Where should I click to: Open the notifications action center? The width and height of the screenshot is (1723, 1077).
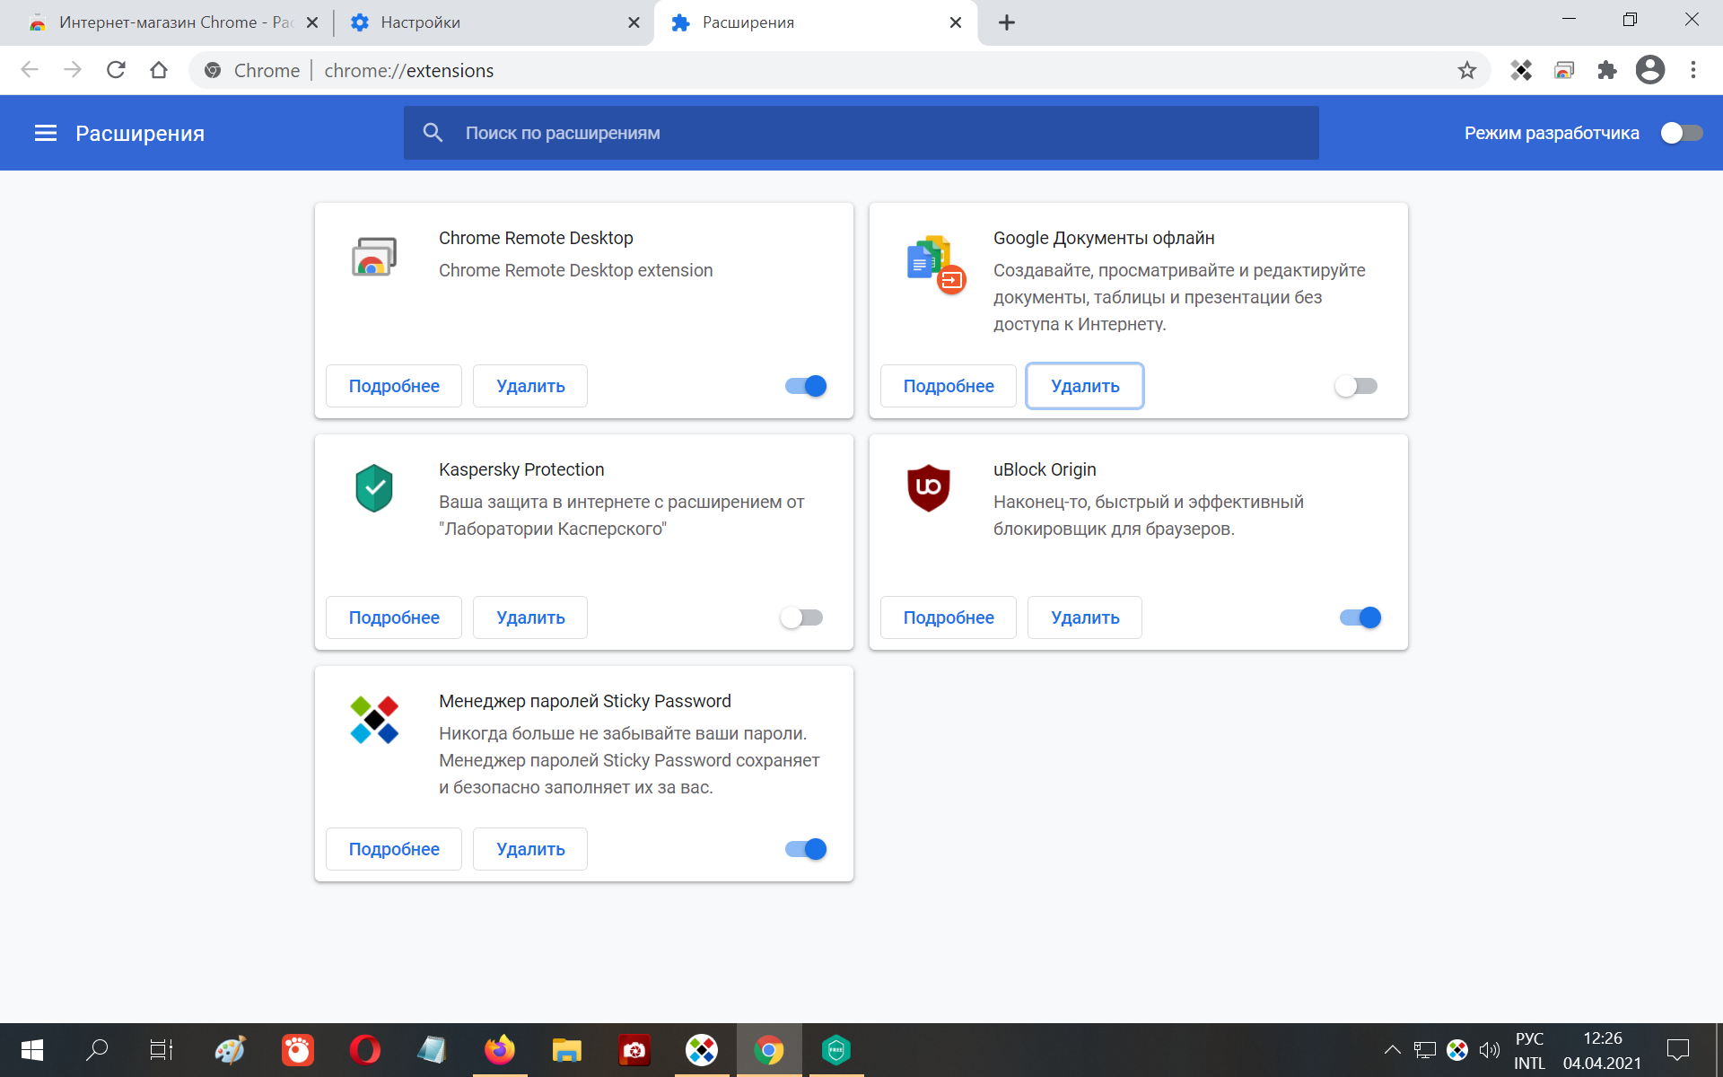pyautogui.click(x=1678, y=1050)
